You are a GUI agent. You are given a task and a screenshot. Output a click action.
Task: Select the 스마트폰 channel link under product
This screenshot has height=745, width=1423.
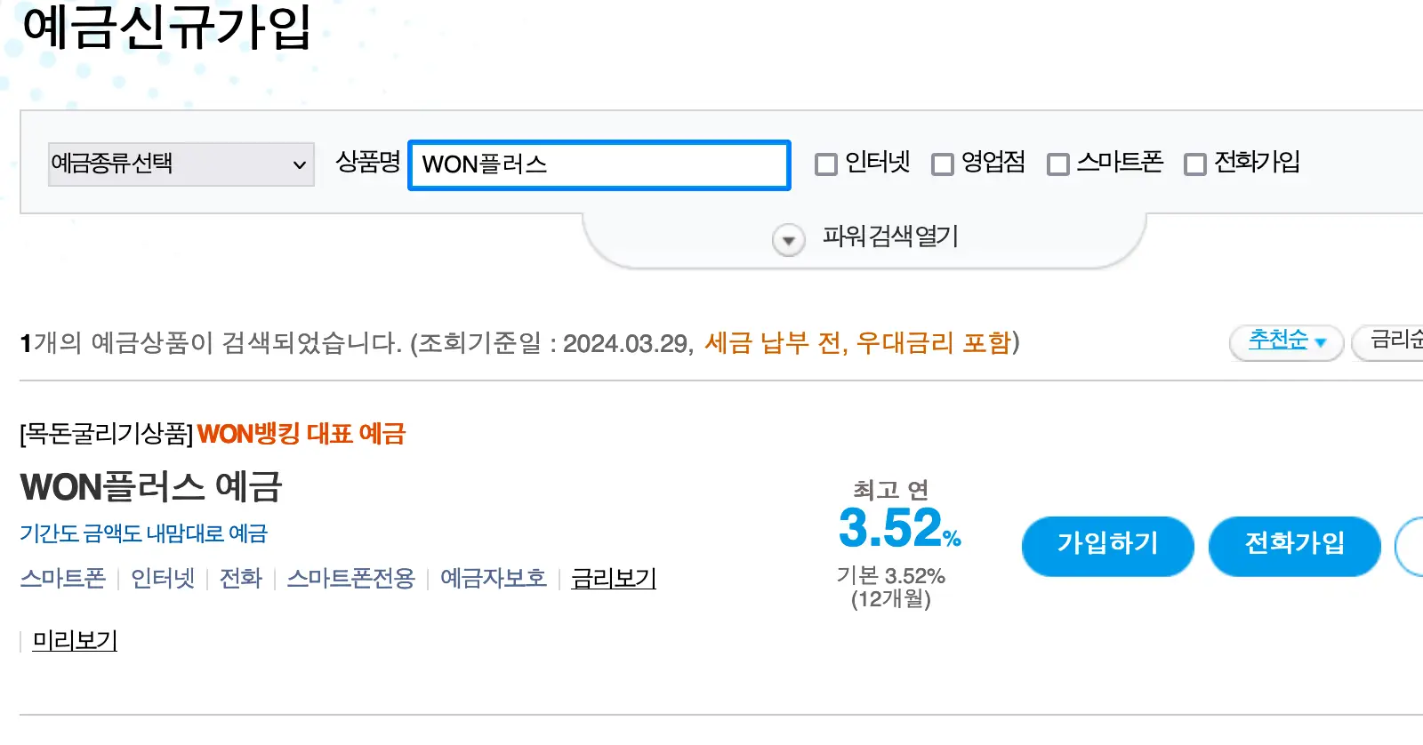61,578
